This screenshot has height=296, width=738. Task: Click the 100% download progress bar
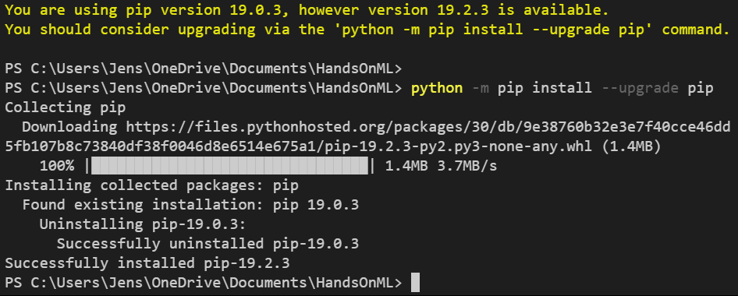pyautogui.click(x=229, y=166)
